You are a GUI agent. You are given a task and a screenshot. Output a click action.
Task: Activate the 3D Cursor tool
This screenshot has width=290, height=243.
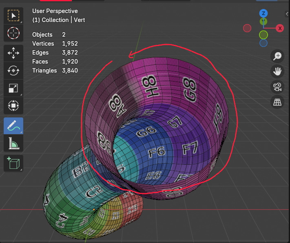pyautogui.click(x=13, y=33)
